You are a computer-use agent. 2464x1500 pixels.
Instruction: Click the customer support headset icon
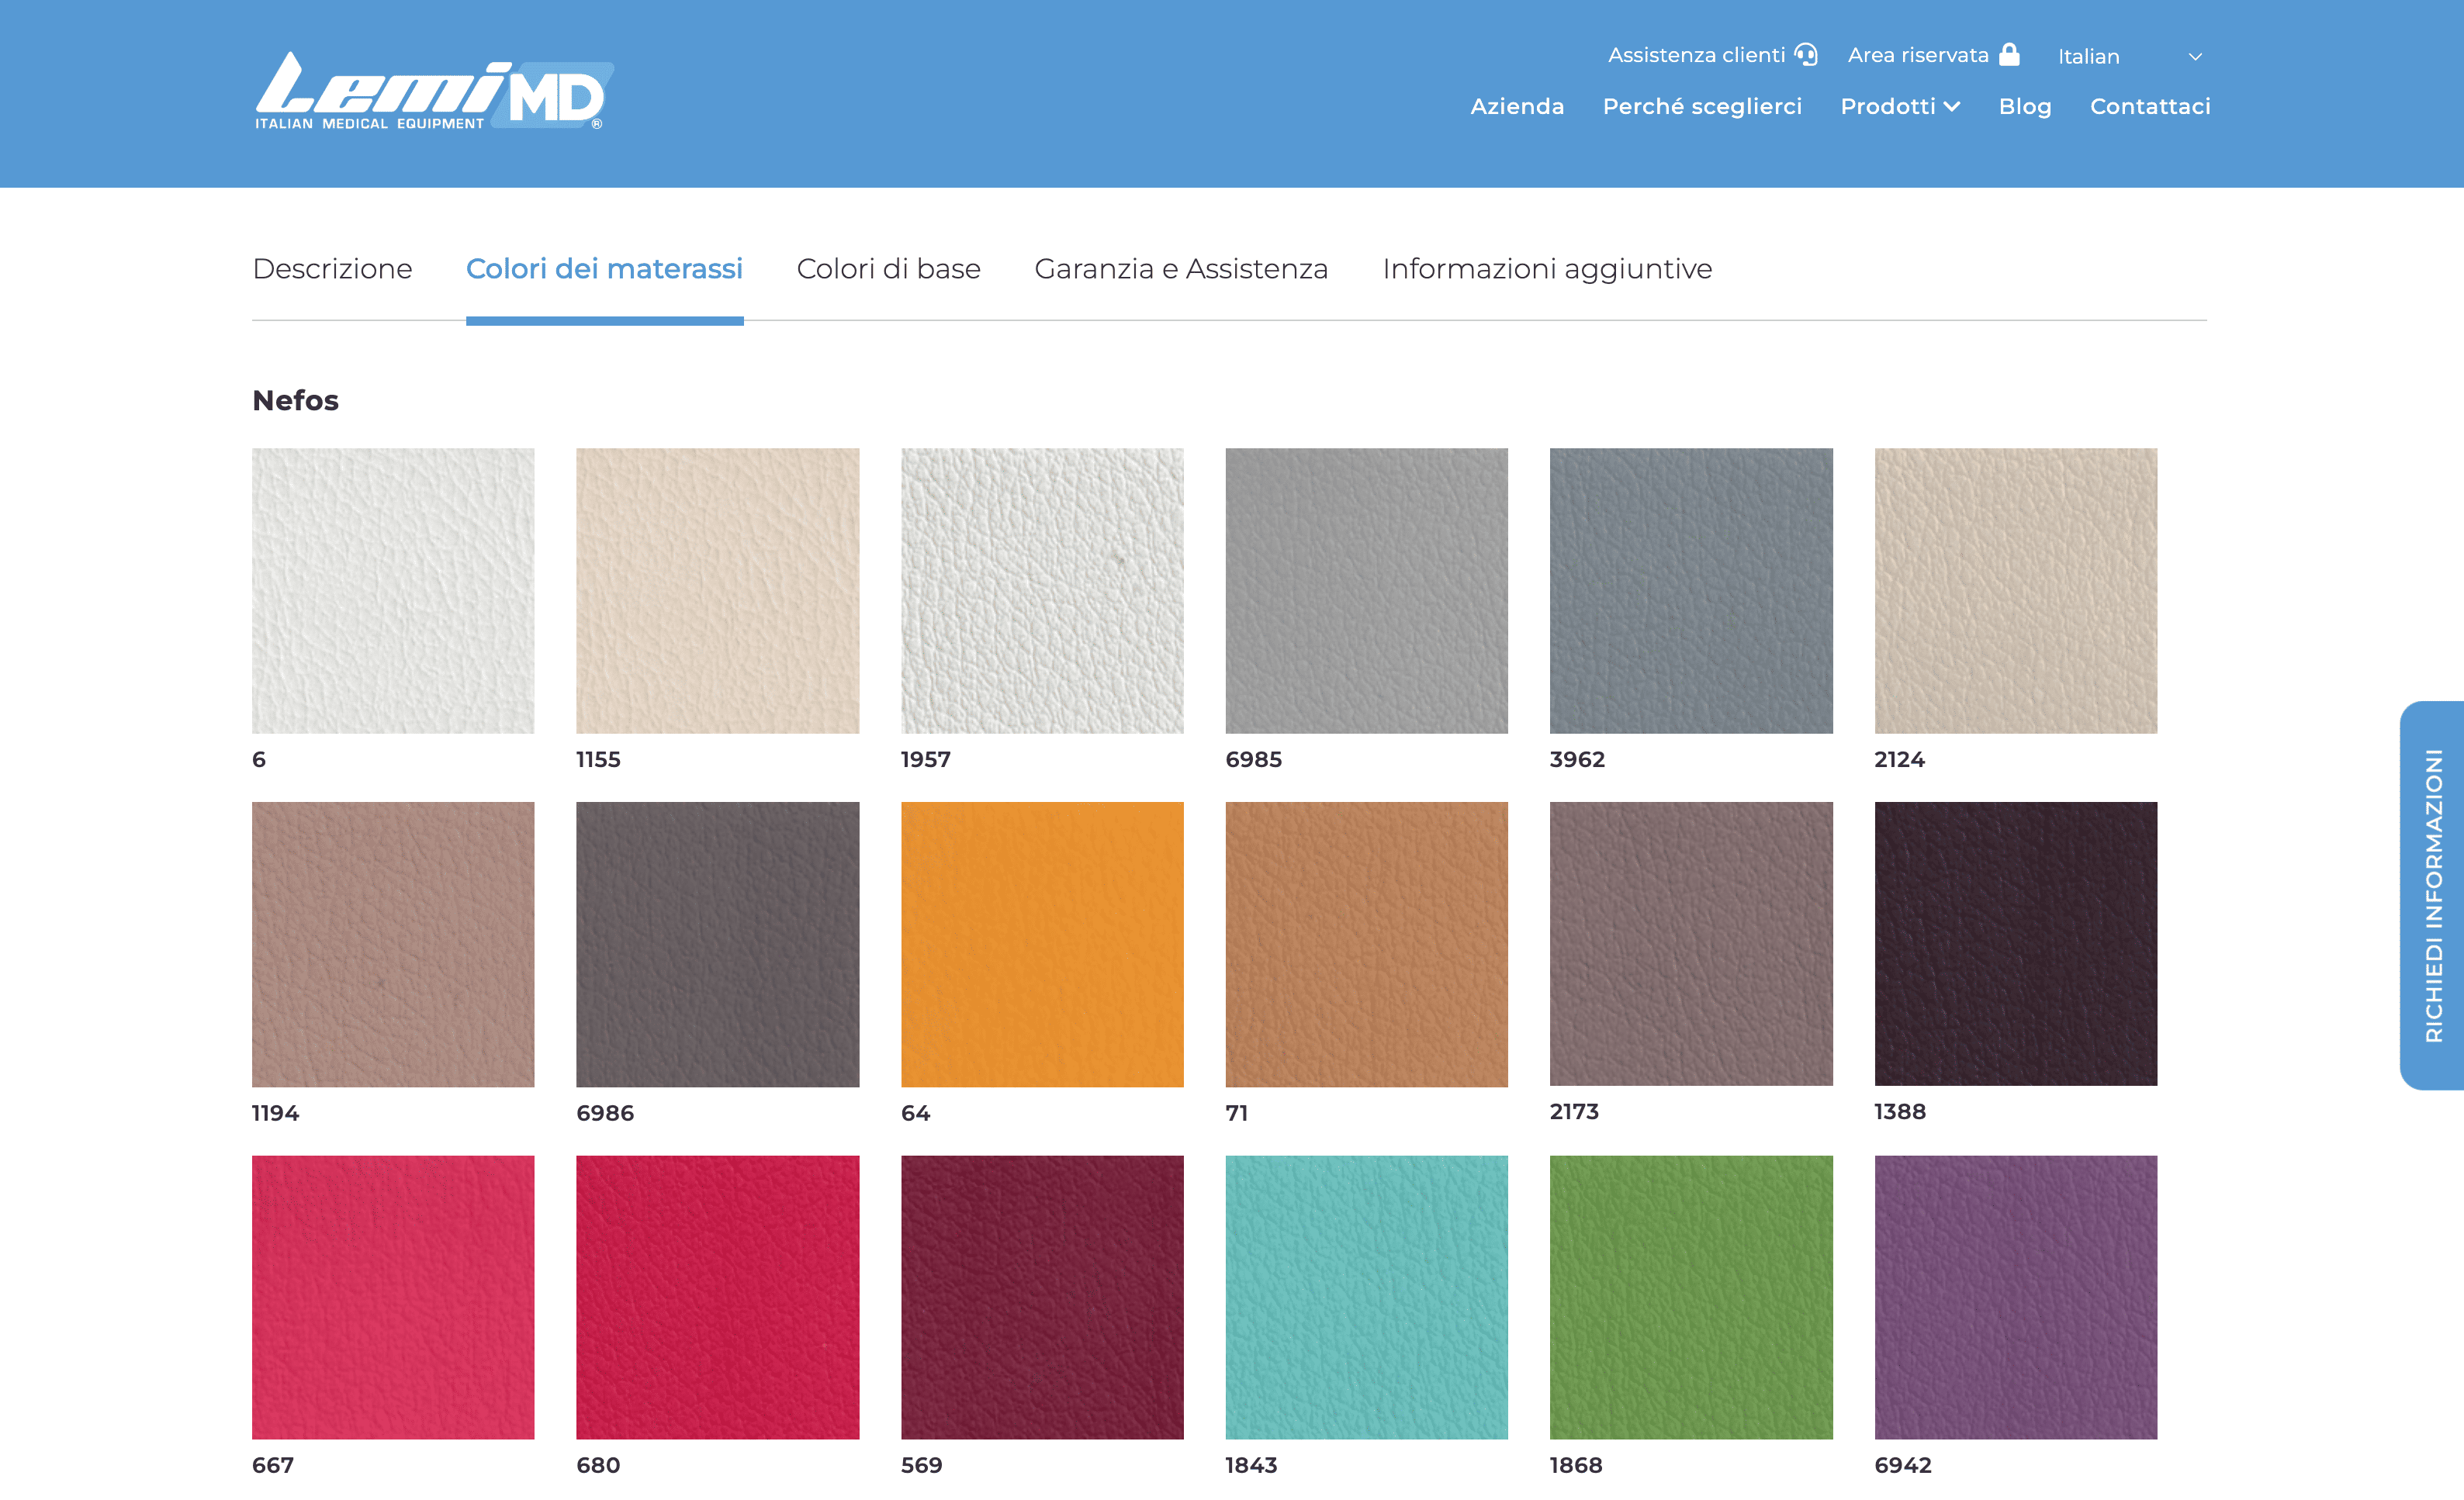pyautogui.click(x=1805, y=54)
